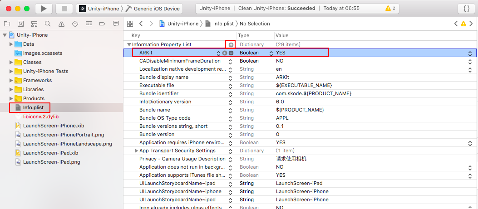
Task: Go forward in editor history
Action: coord(151,24)
